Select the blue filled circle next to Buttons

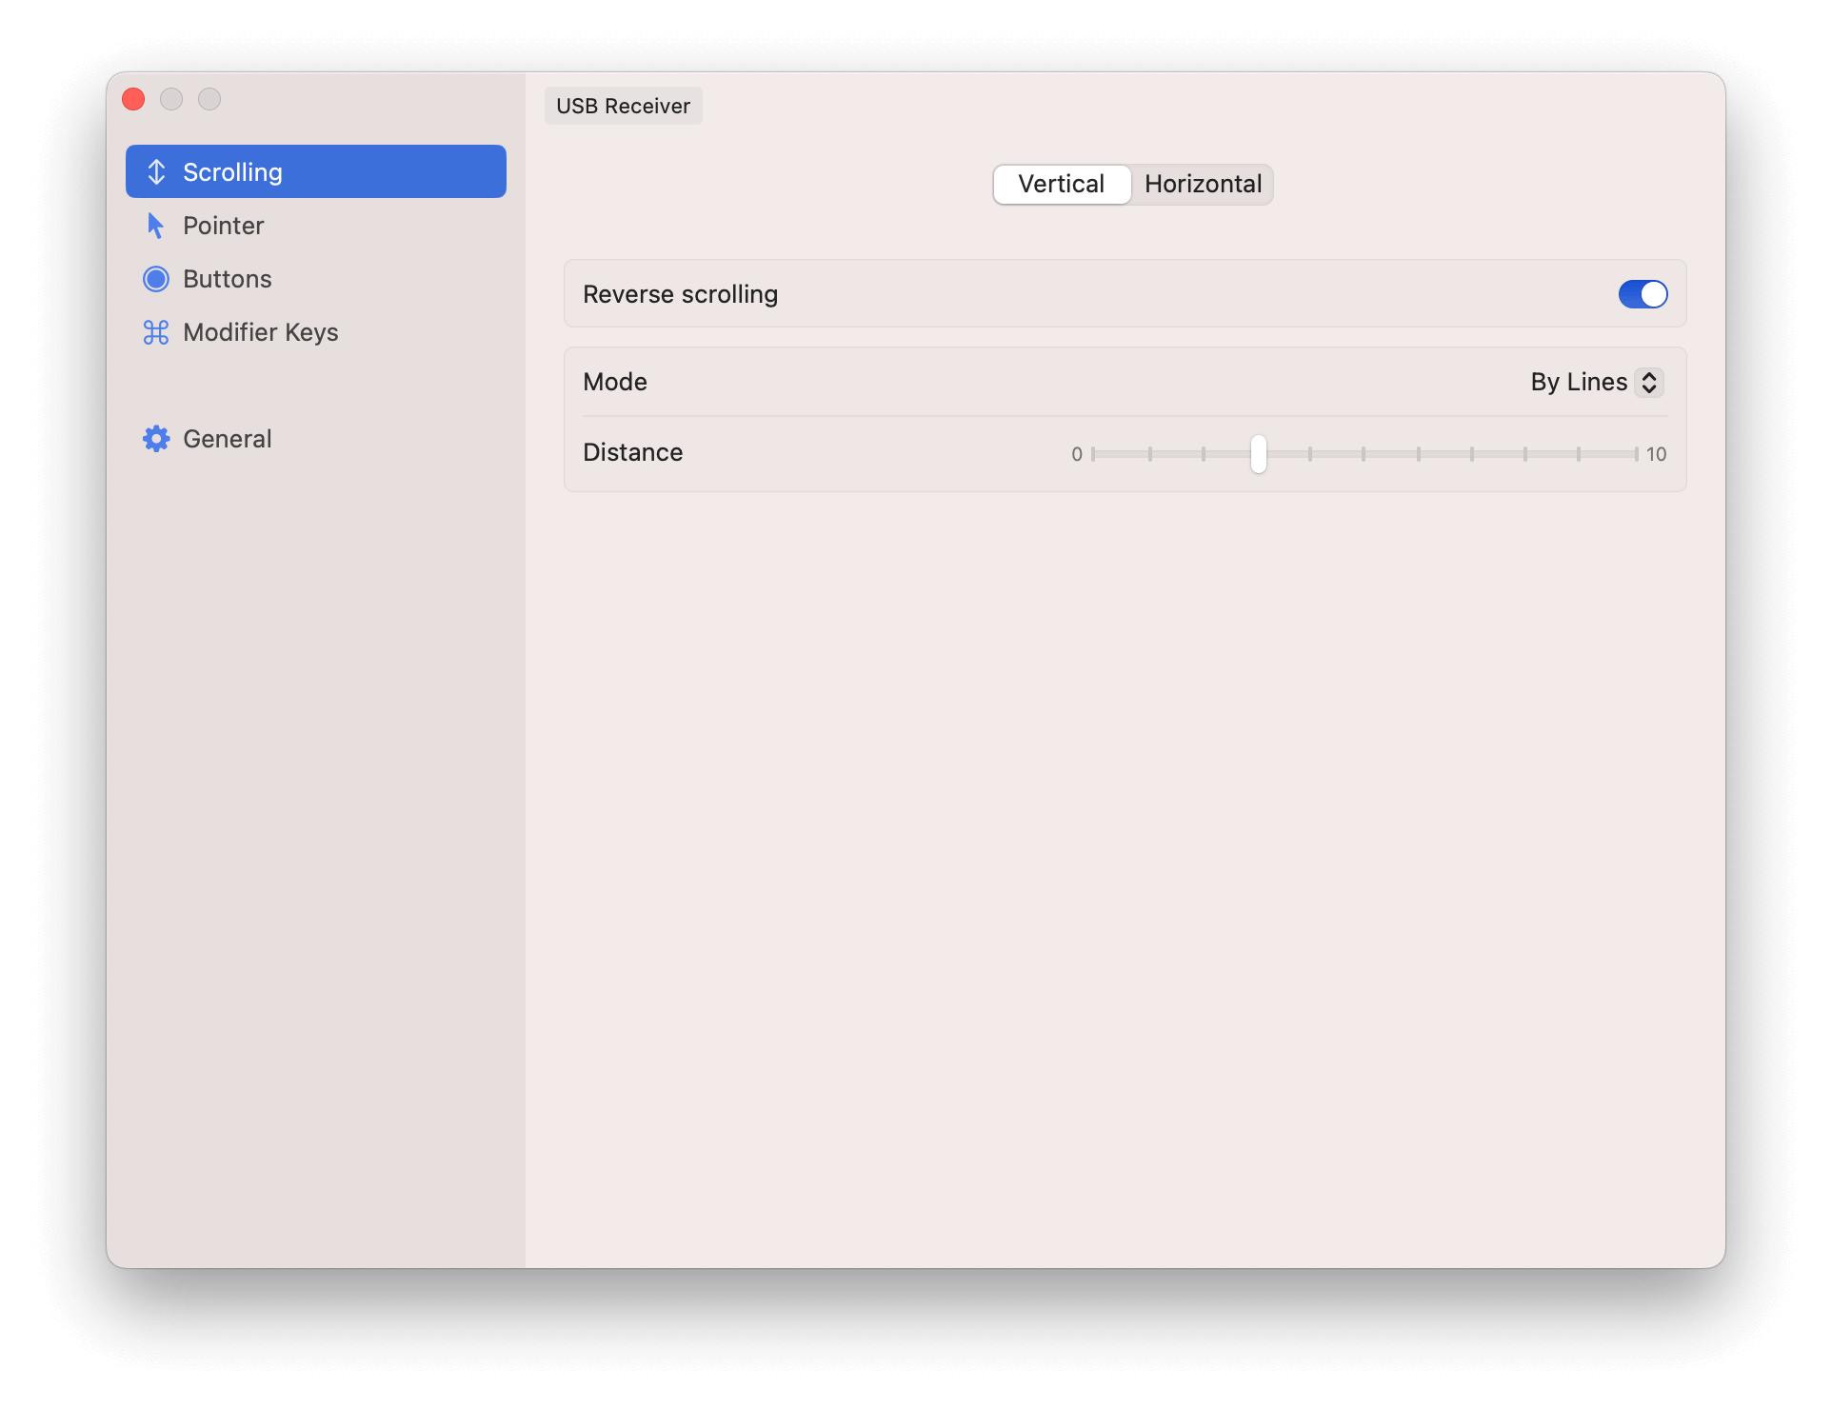(156, 278)
